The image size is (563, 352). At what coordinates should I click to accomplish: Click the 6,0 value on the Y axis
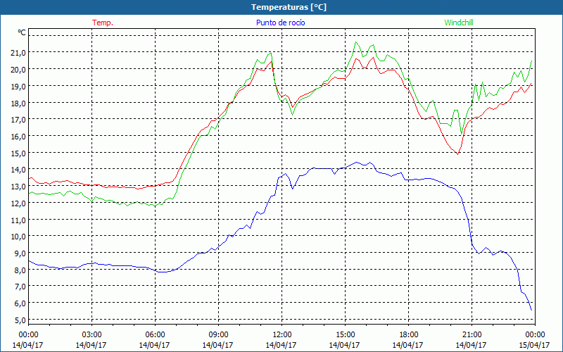point(20,303)
